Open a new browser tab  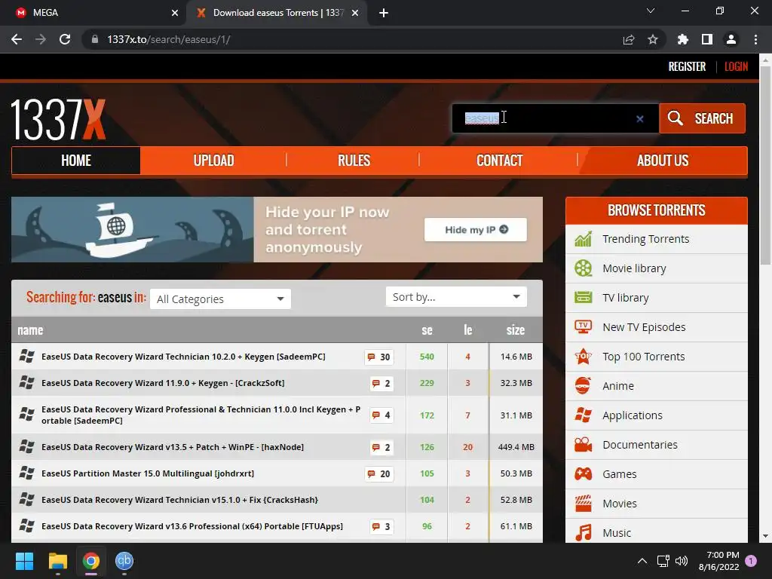[x=384, y=13]
